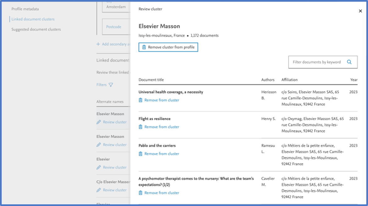Click pencil icon under second Elsevier Masson
The width and height of the screenshot is (368, 206).
click(99, 145)
